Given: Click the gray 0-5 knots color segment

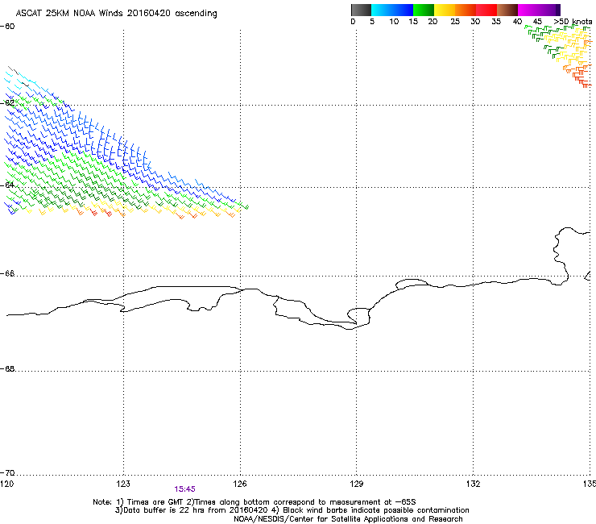Looking at the screenshot, I should pyautogui.click(x=362, y=10).
